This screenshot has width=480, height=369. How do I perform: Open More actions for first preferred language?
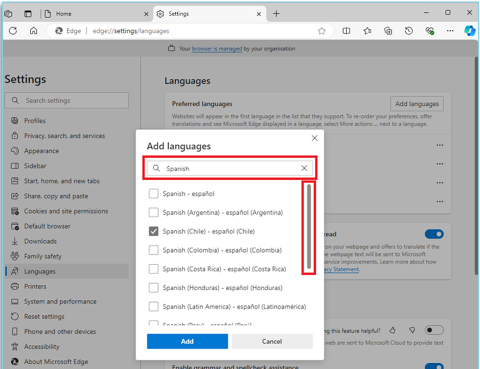point(440,145)
